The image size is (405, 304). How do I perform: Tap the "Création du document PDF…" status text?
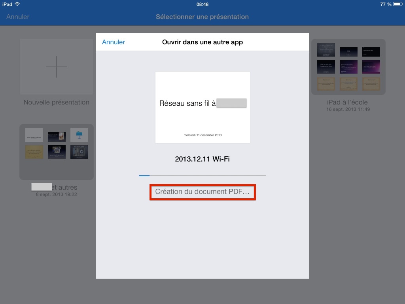pos(202,192)
